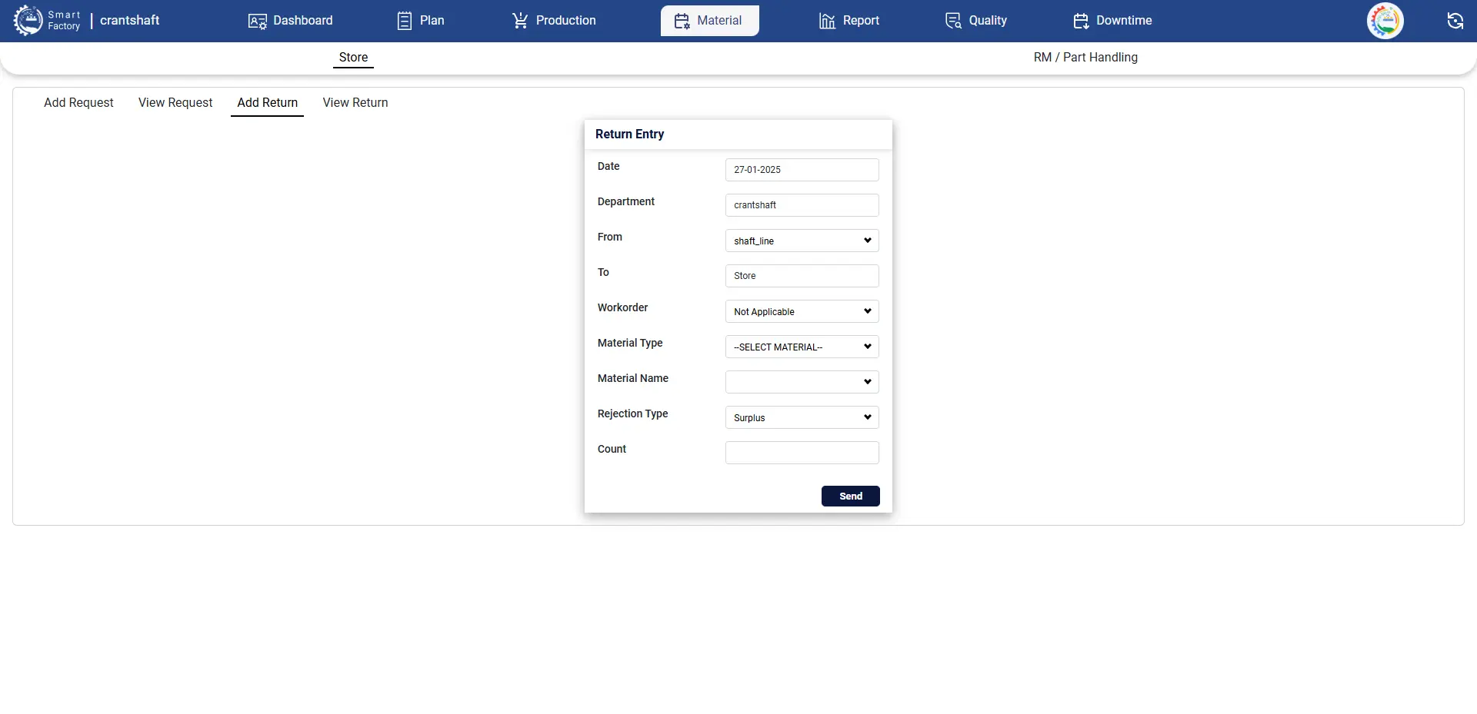The image size is (1477, 714).
Task: Open the Production menu
Action: [x=554, y=21]
